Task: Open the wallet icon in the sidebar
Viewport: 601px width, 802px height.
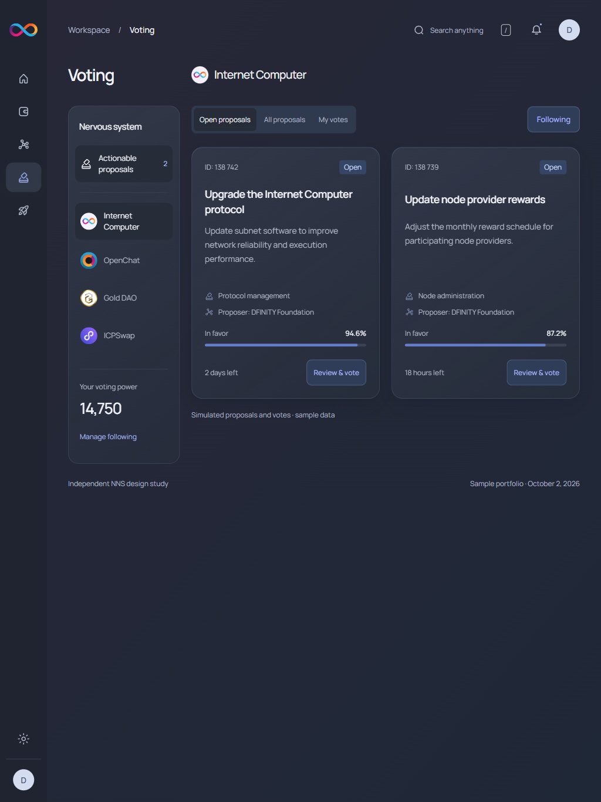Action: coord(23,112)
